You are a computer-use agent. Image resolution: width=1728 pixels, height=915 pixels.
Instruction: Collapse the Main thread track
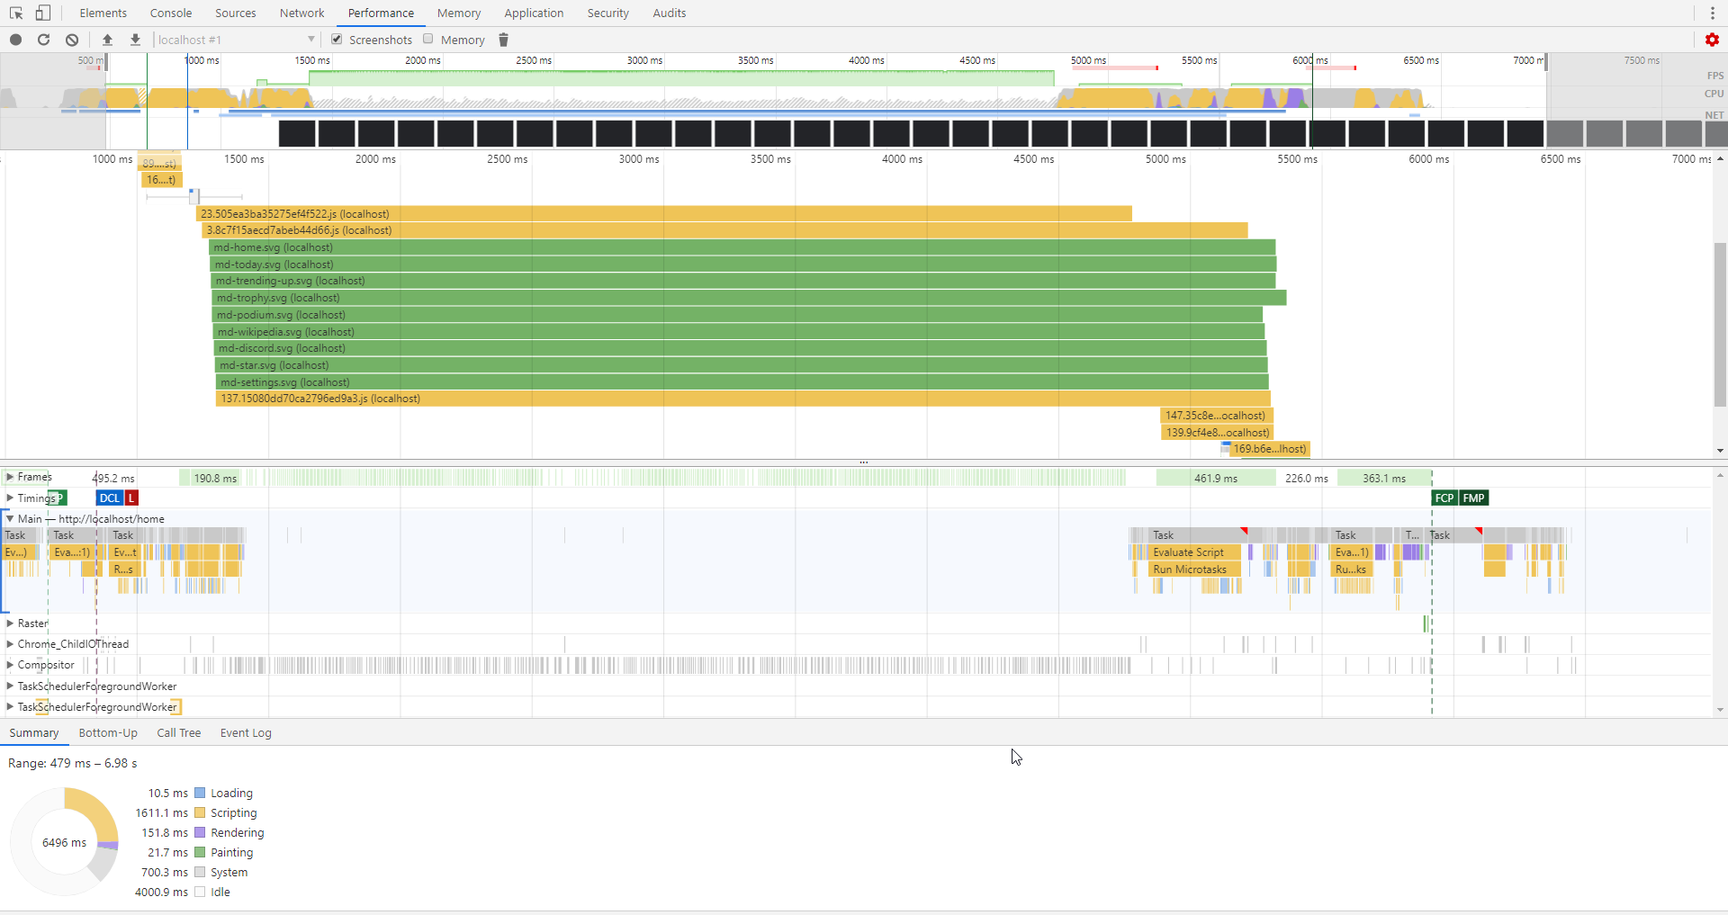click(x=10, y=519)
